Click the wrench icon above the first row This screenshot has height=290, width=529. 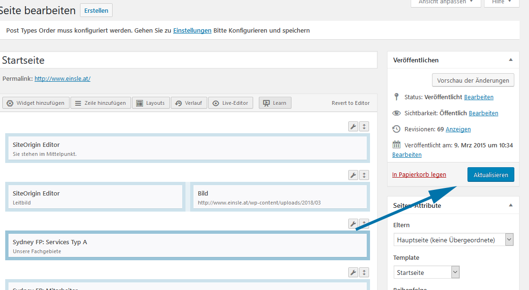tap(353, 127)
